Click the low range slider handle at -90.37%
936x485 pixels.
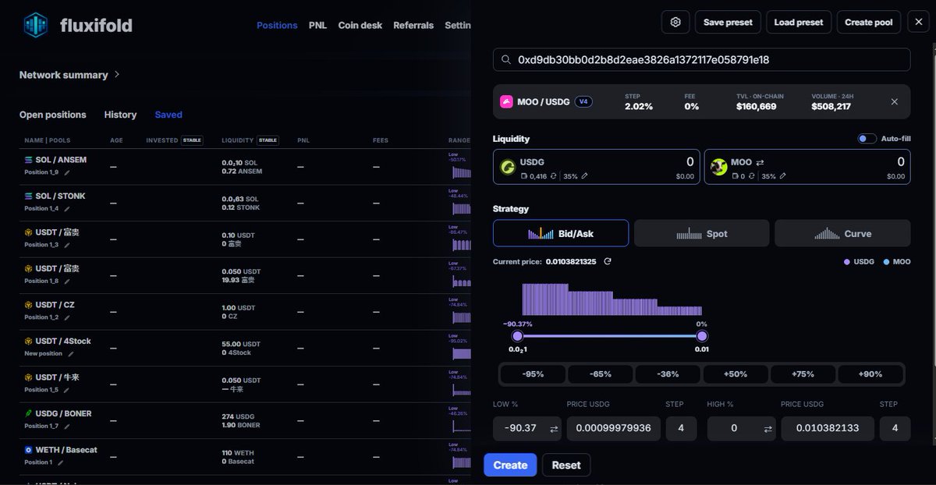(517, 336)
